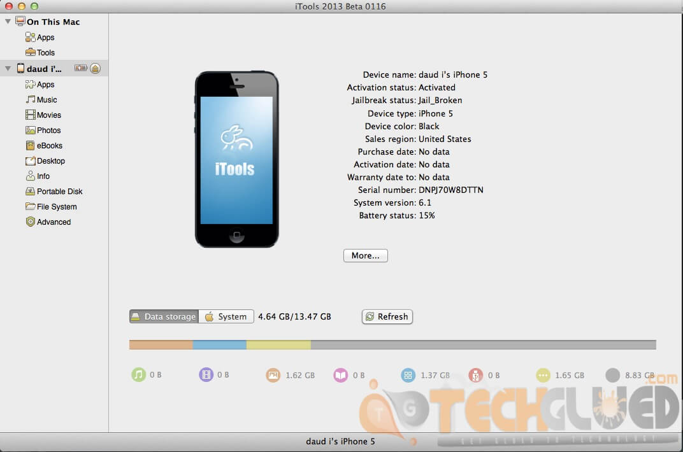
Task: Open the device Apps puzzle icon
Action: click(x=30, y=85)
